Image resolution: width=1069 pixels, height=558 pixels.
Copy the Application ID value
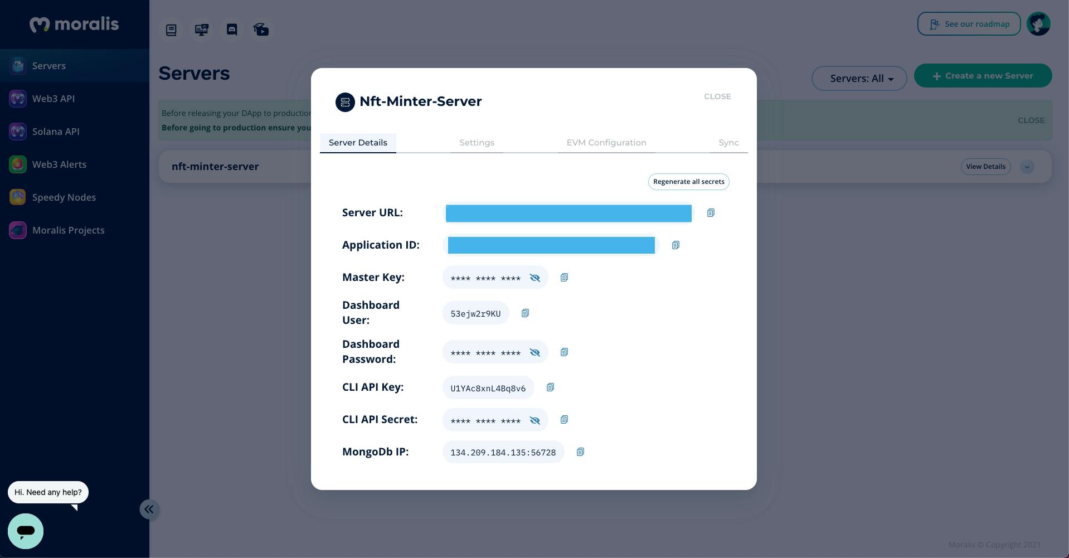[x=676, y=245]
